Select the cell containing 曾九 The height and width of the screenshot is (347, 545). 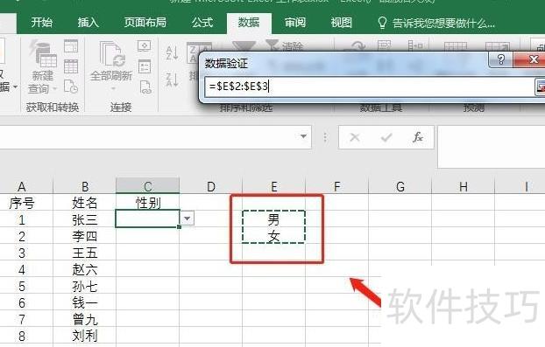pos(84,319)
